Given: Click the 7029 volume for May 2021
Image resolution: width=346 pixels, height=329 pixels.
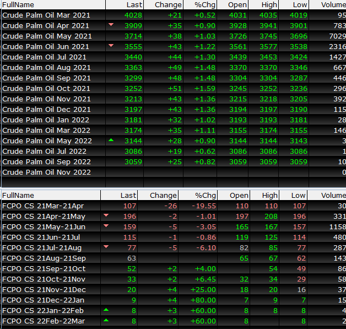Looking at the screenshot, I should pyautogui.click(x=338, y=36).
